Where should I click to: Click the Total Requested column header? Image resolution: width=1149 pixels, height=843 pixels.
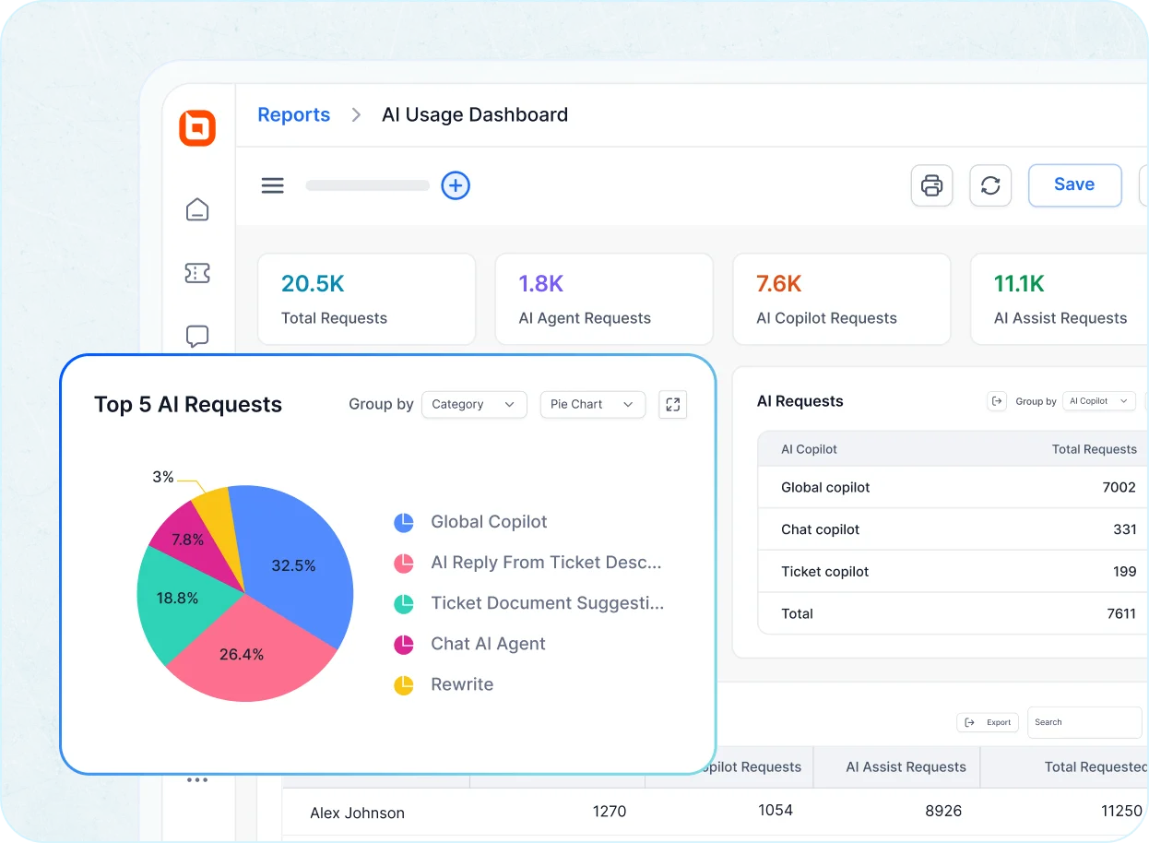point(1096,767)
